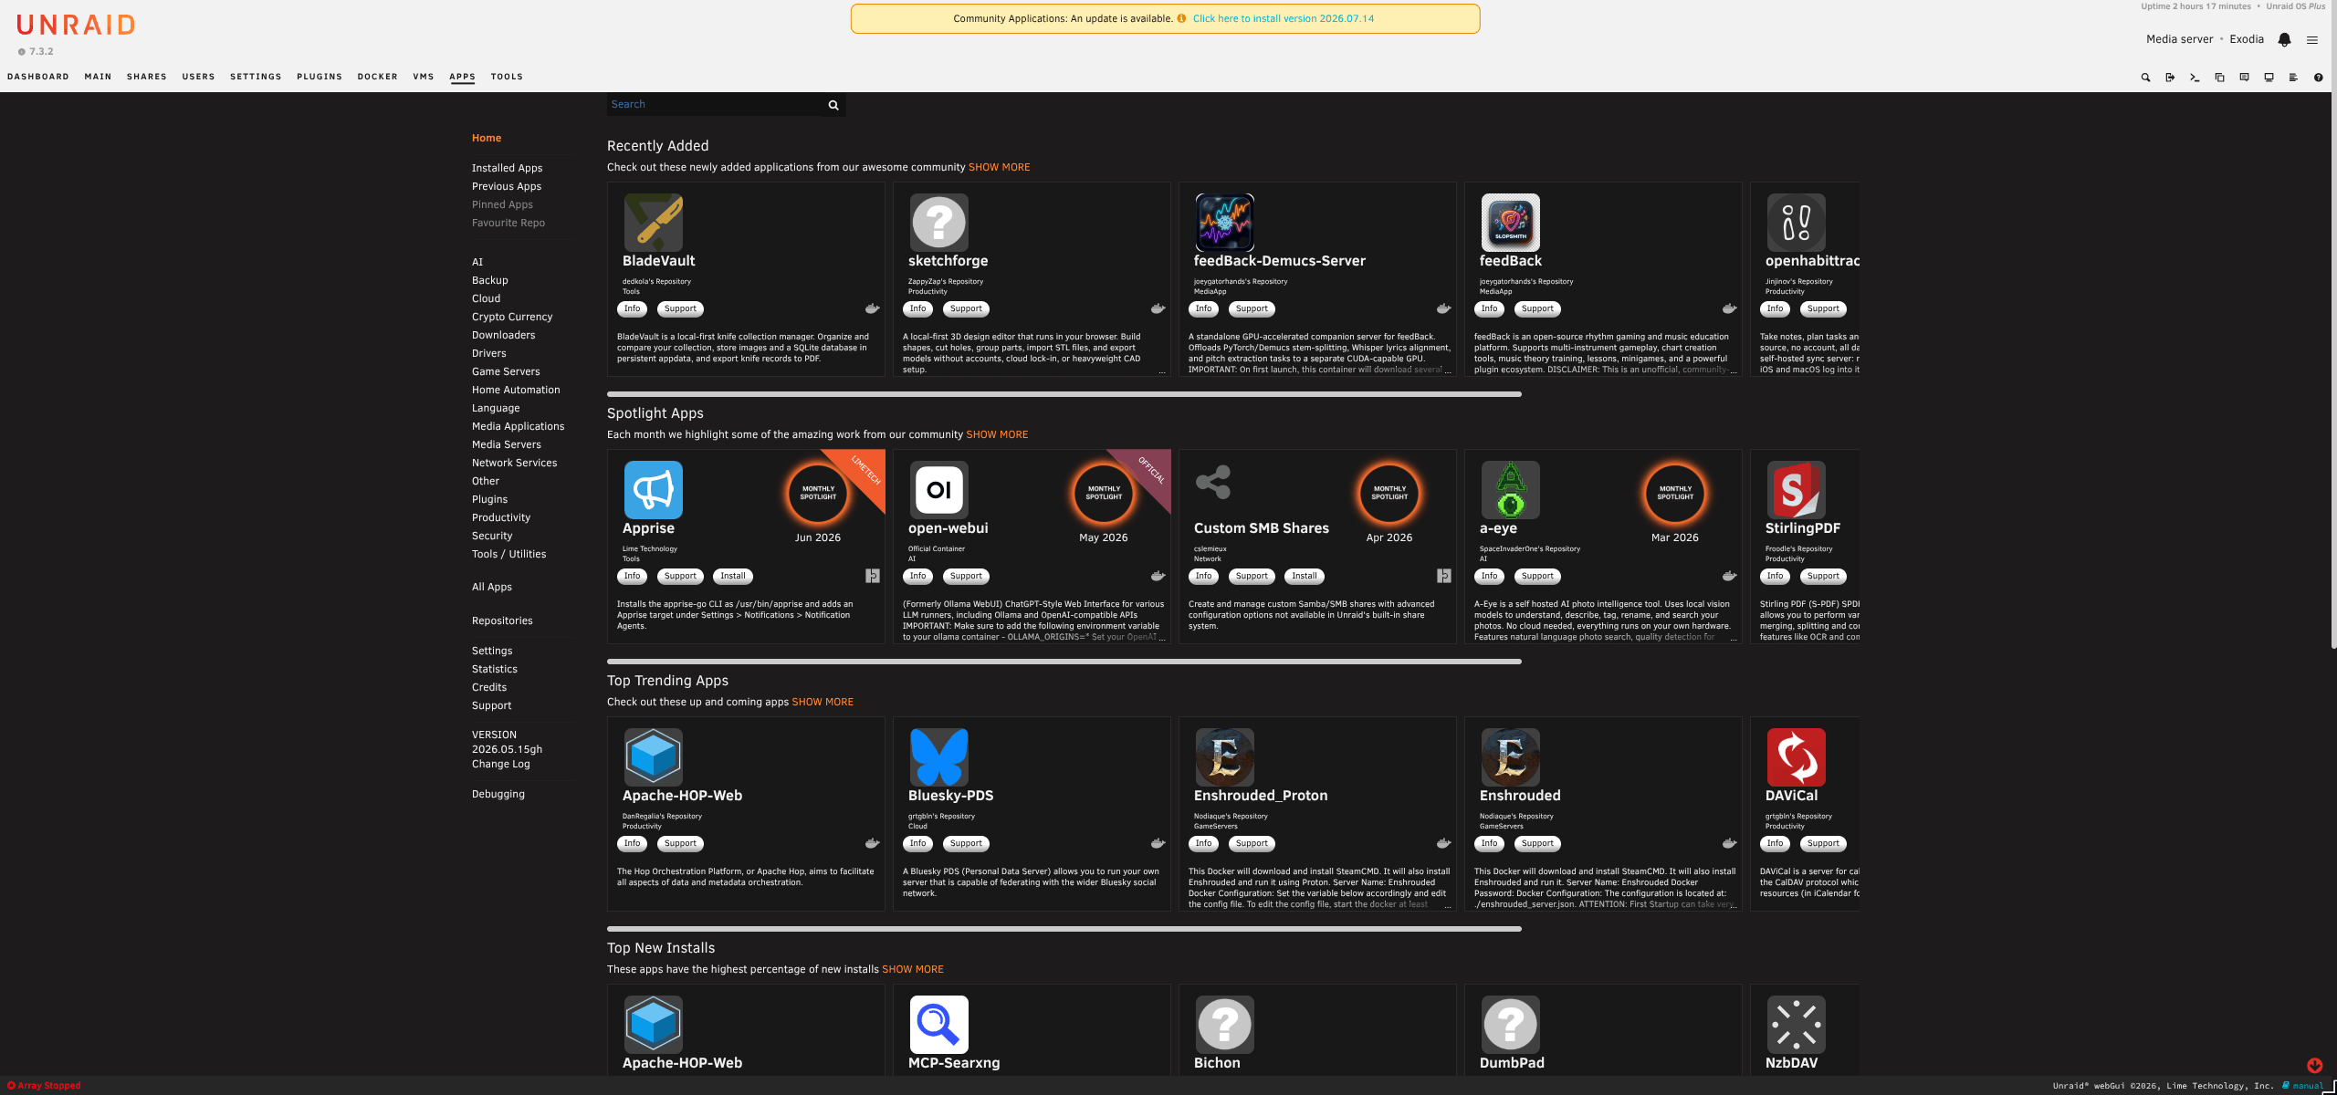Open the hamburger account menu

2312,39
